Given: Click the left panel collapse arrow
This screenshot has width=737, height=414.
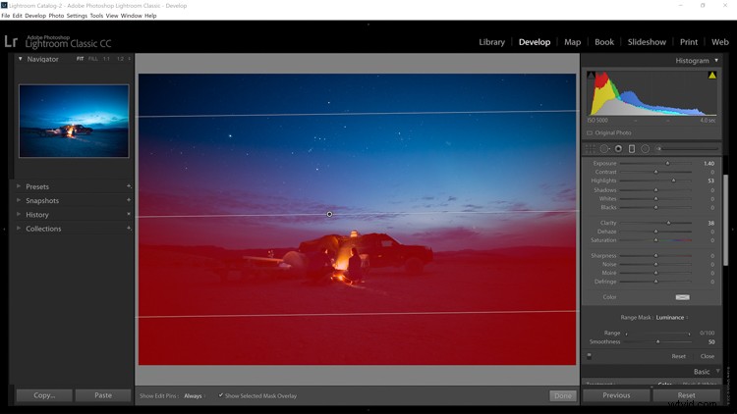Looking at the screenshot, I should pos(4,229).
